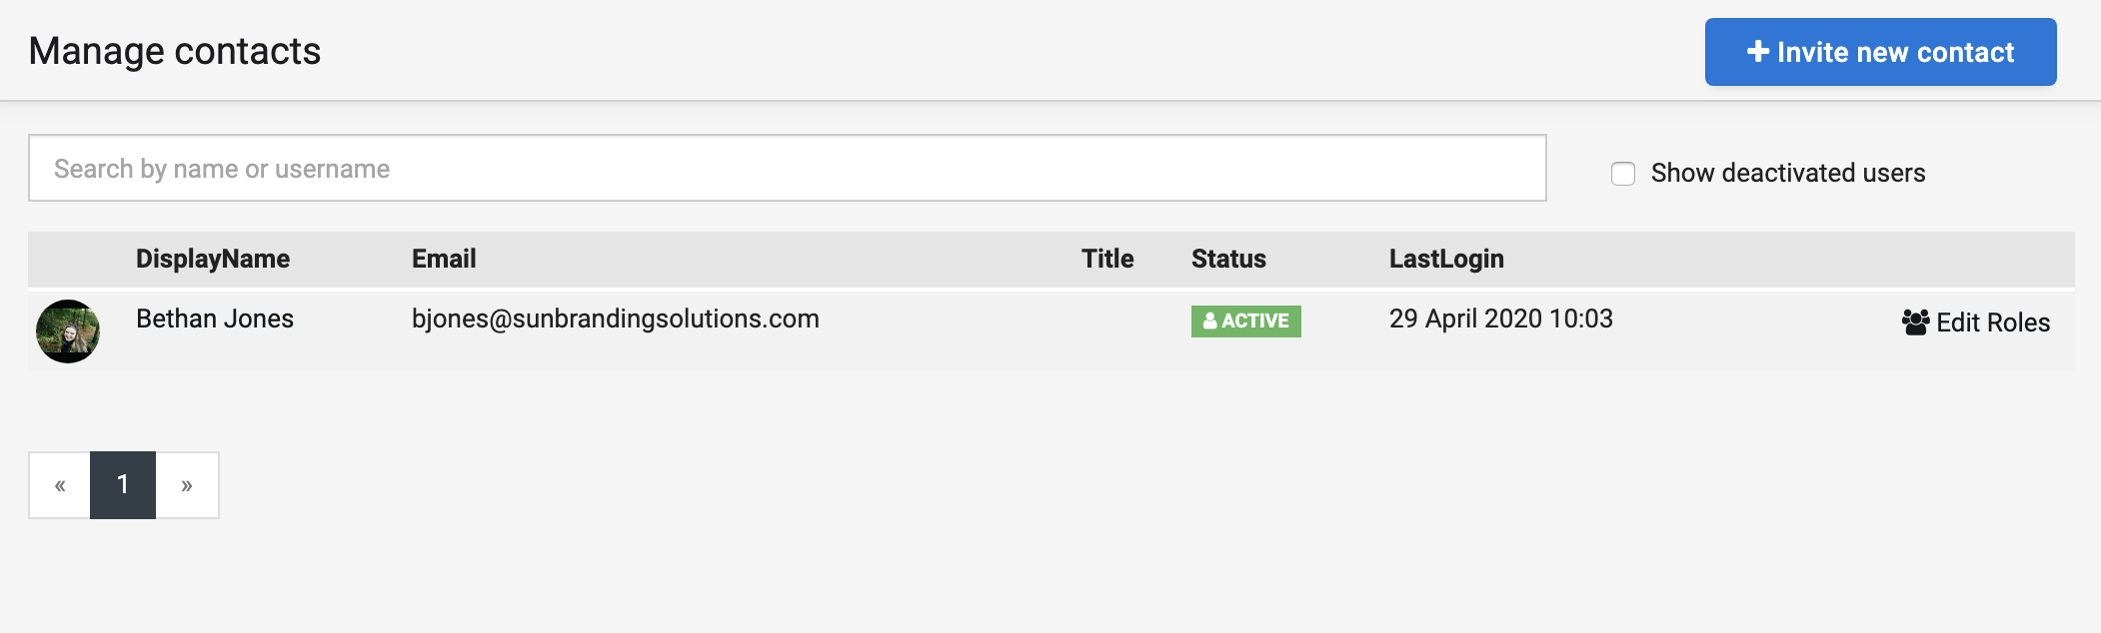This screenshot has width=2101, height=633.
Task: Open Bethan Jones profile picture
Action: 68,331
